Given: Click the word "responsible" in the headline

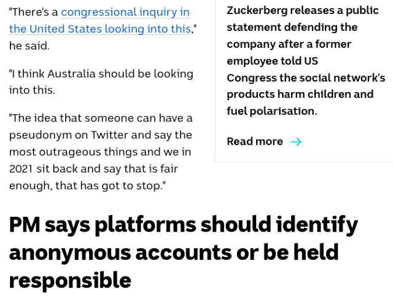Looking at the screenshot, I should pos(70,280).
